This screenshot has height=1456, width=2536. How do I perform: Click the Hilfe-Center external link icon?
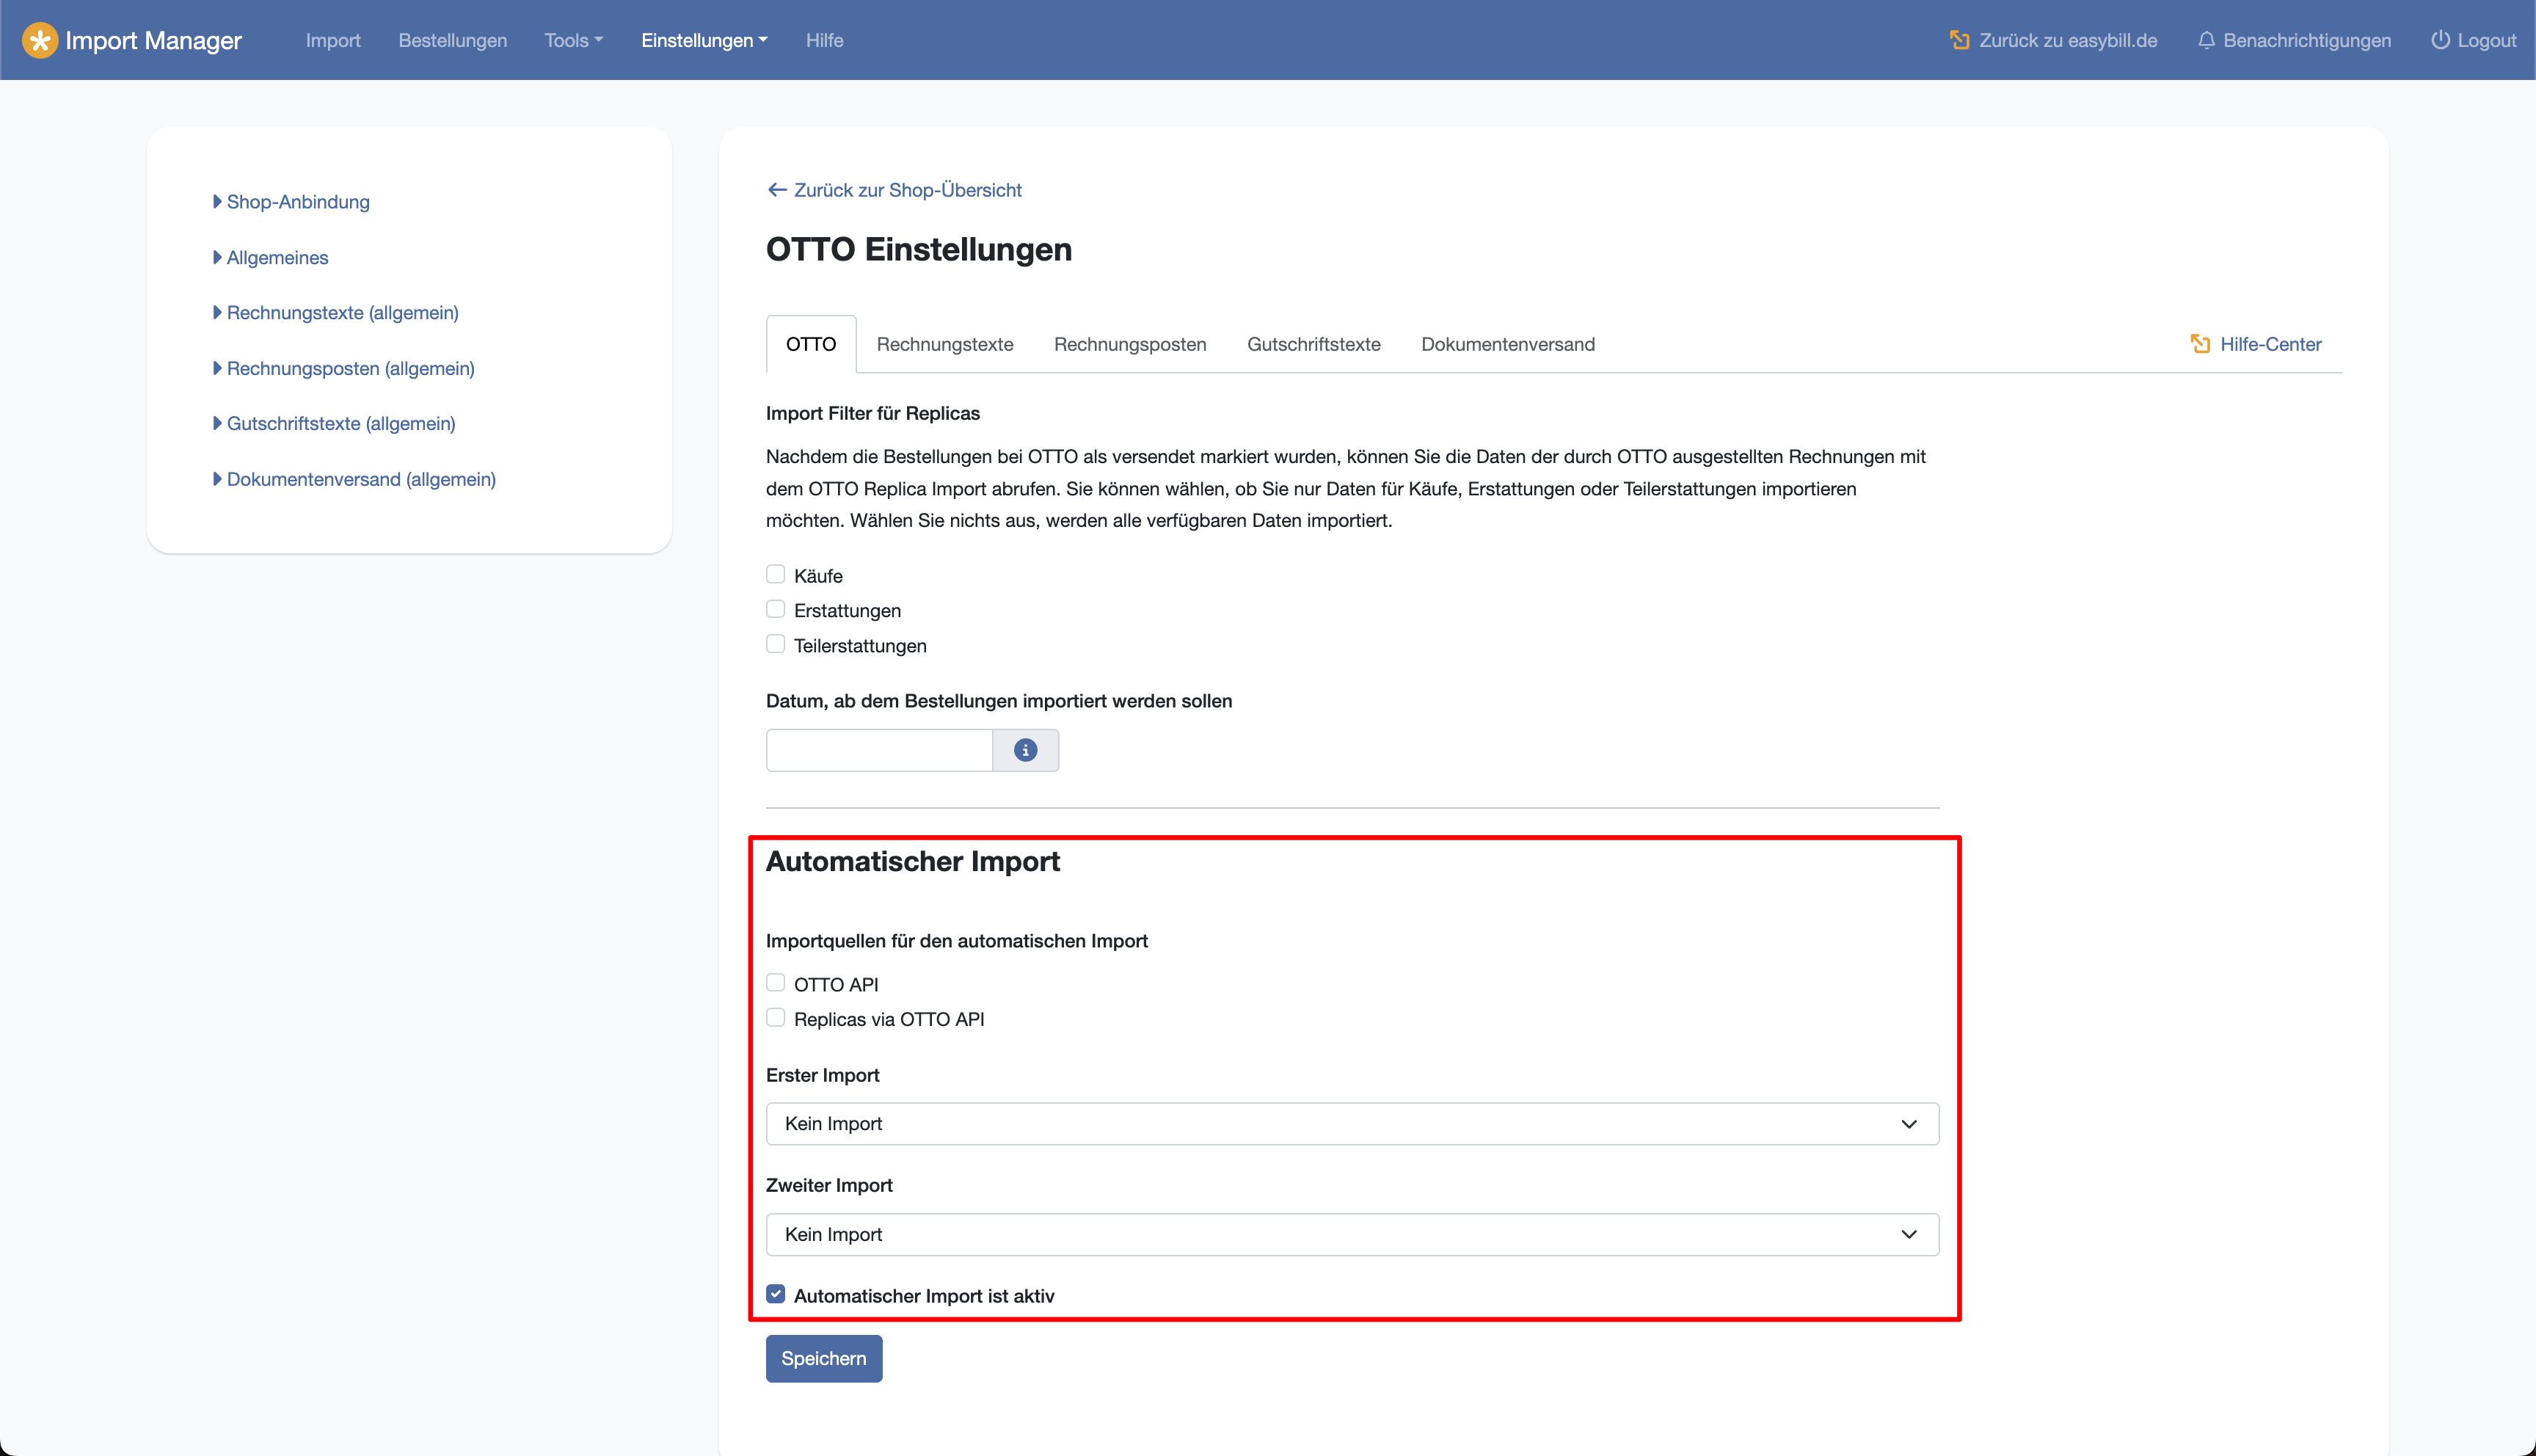pos(2199,344)
